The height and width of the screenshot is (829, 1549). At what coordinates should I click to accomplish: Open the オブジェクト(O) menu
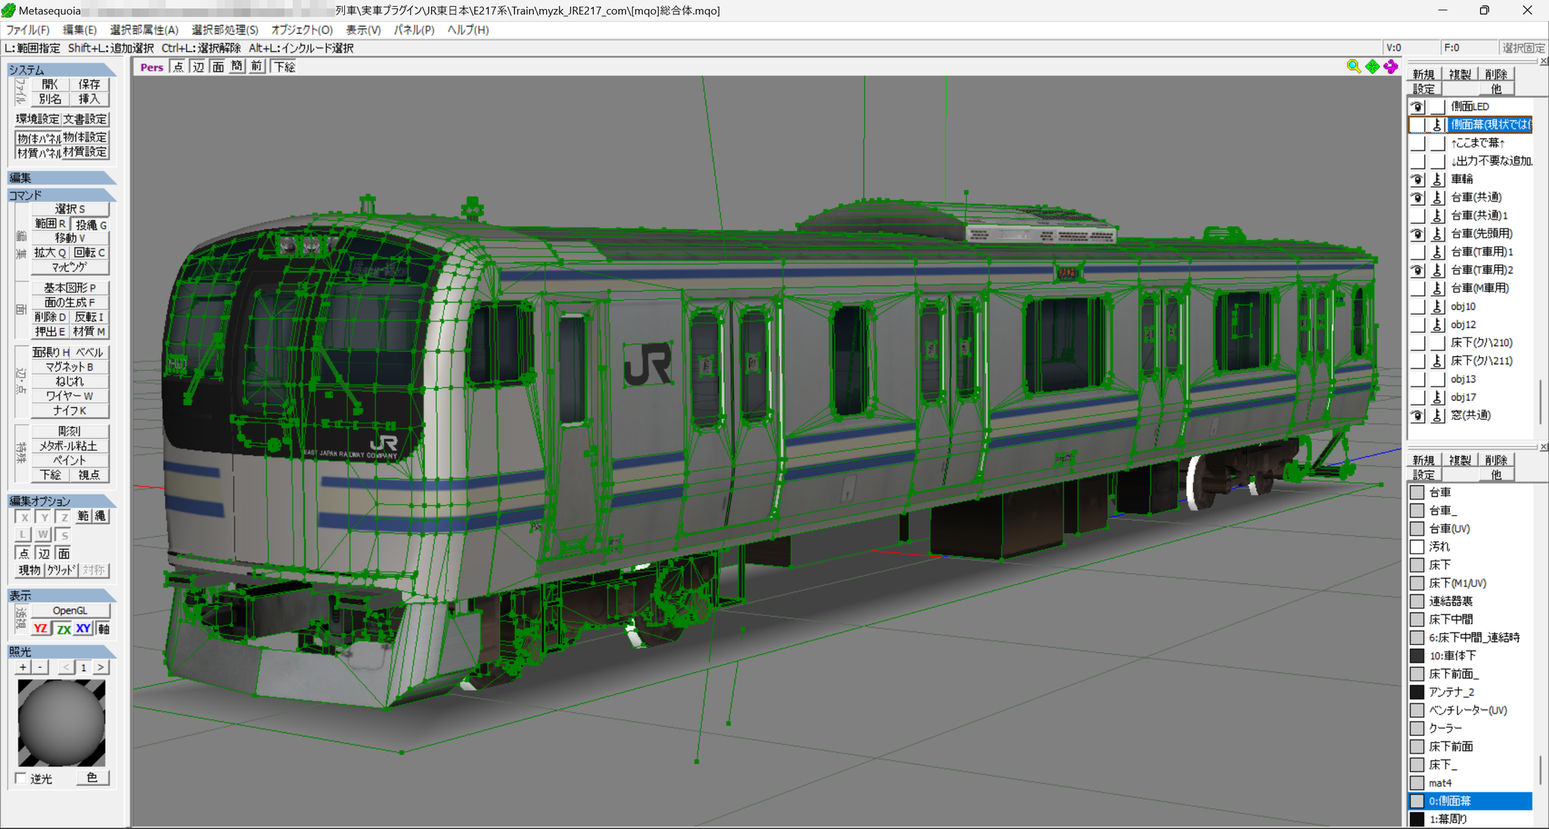click(x=302, y=29)
